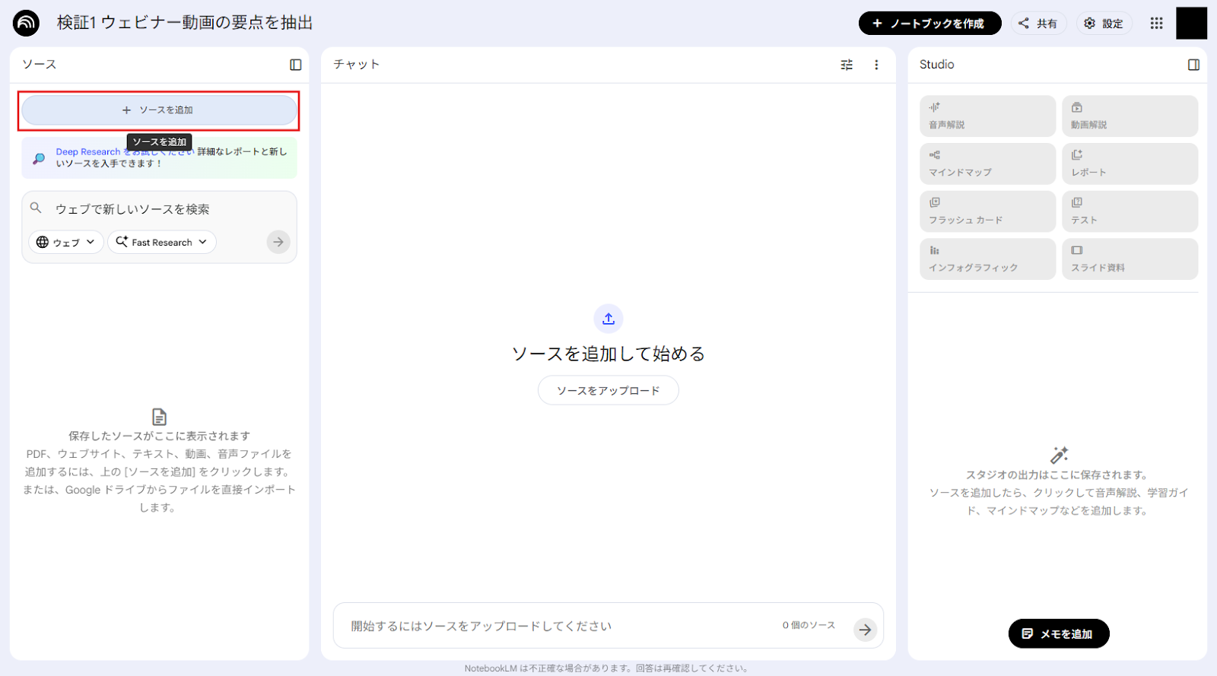Submit the source search with the arrow button

(x=278, y=242)
